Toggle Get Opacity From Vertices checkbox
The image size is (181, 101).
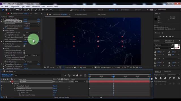(x=24, y=53)
